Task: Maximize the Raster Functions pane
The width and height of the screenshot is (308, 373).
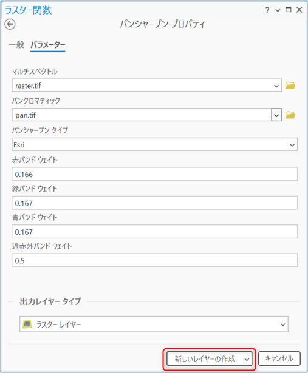Action: tap(288, 10)
